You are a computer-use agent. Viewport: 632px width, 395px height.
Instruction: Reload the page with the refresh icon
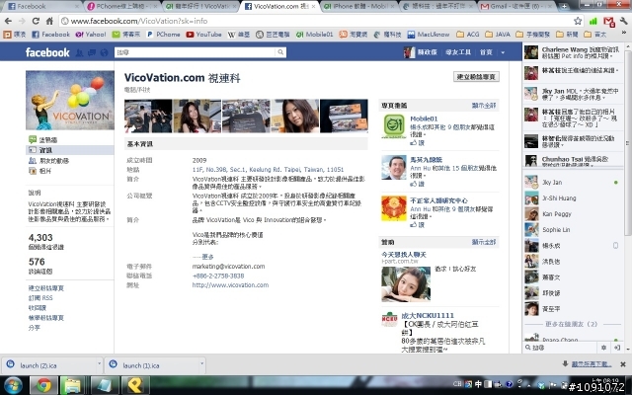click(x=36, y=21)
